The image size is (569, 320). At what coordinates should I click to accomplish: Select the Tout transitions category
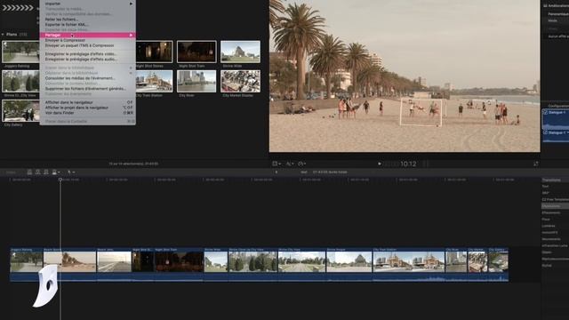[x=545, y=186]
